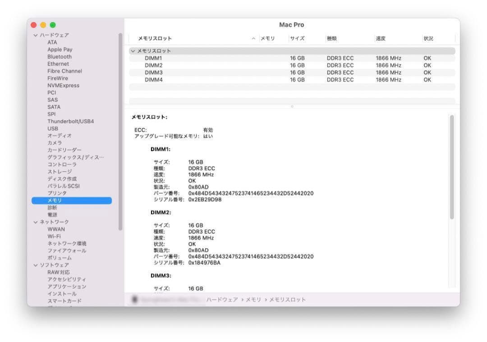Collapse the ネットワーク sidebar section

click(35, 222)
